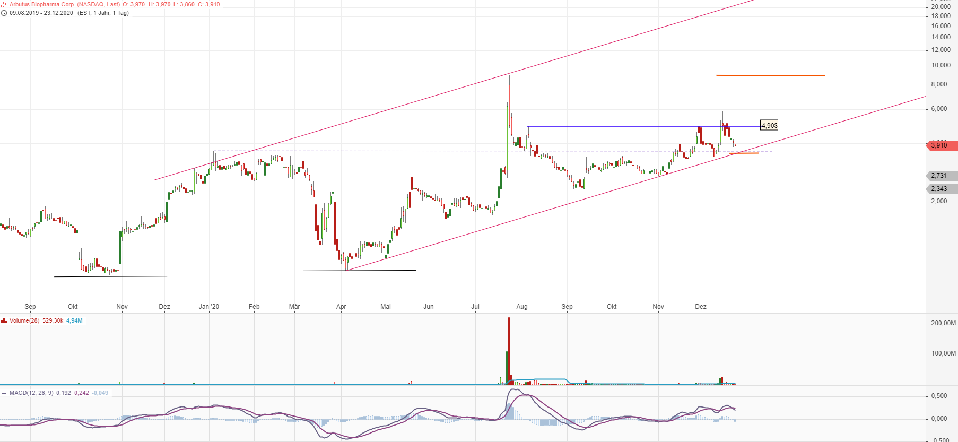The height and width of the screenshot is (442, 958).
Task: Open the Volume(28) indicator label
Action: 24,320
